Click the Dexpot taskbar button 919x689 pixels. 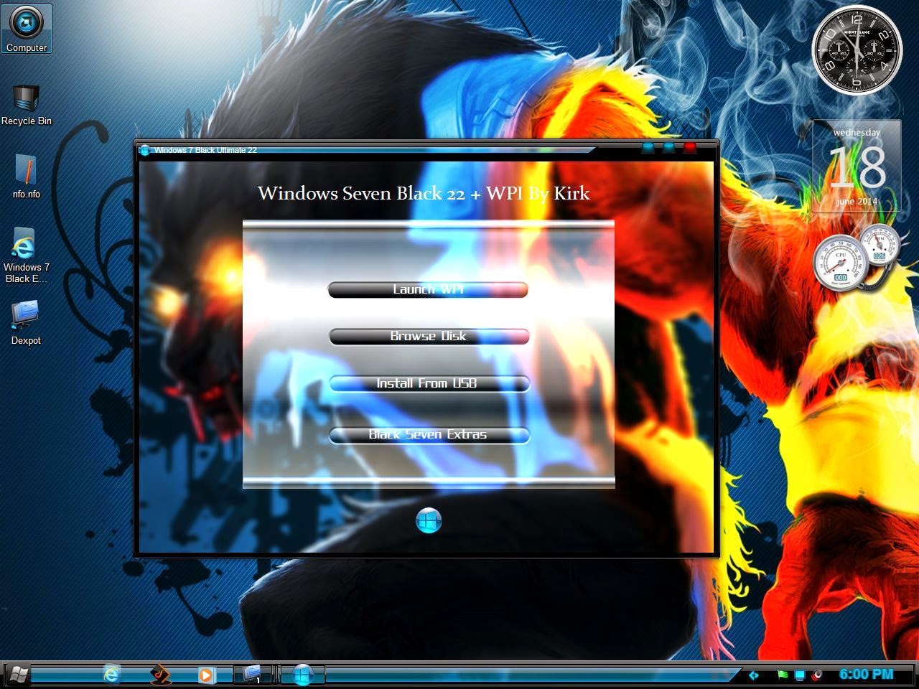coord(253,675)
